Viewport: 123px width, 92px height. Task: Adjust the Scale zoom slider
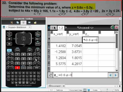pos(107,89)
